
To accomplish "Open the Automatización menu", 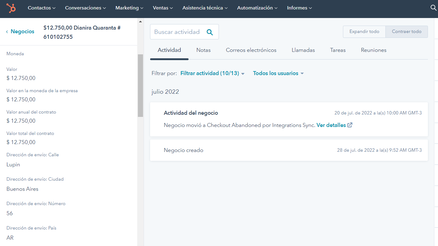I will coord(257,8).
